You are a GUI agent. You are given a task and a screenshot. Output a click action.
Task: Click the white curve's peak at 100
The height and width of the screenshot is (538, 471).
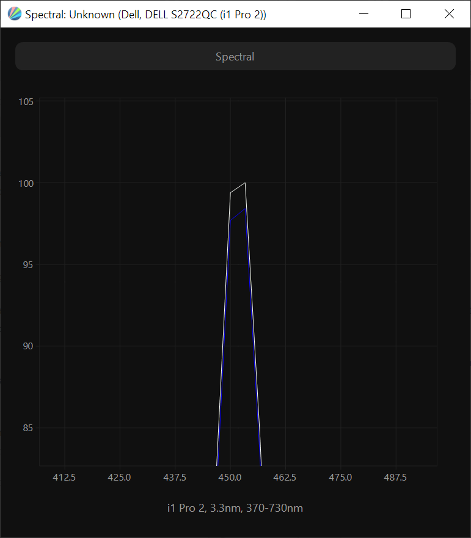[x=245, y=183]
